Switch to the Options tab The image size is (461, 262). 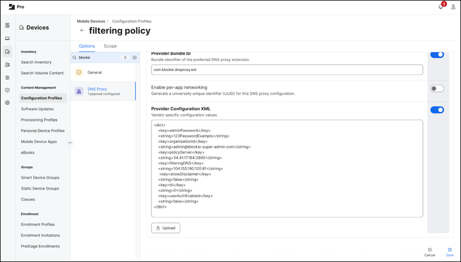[x=87, y=46]
